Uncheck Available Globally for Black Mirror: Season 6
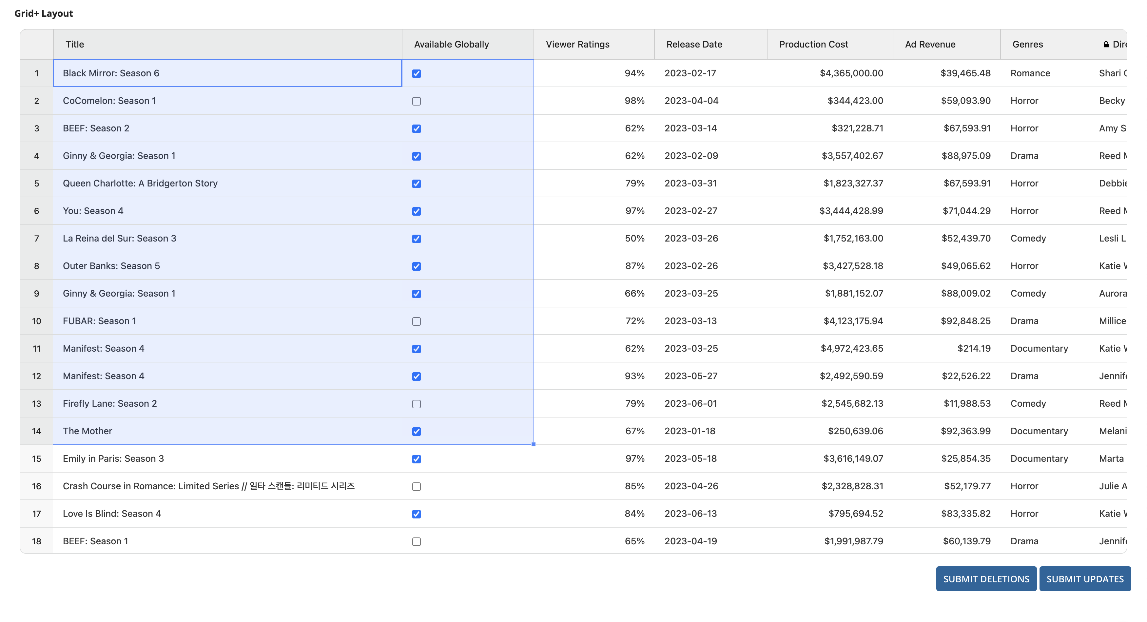 (416, 73)
